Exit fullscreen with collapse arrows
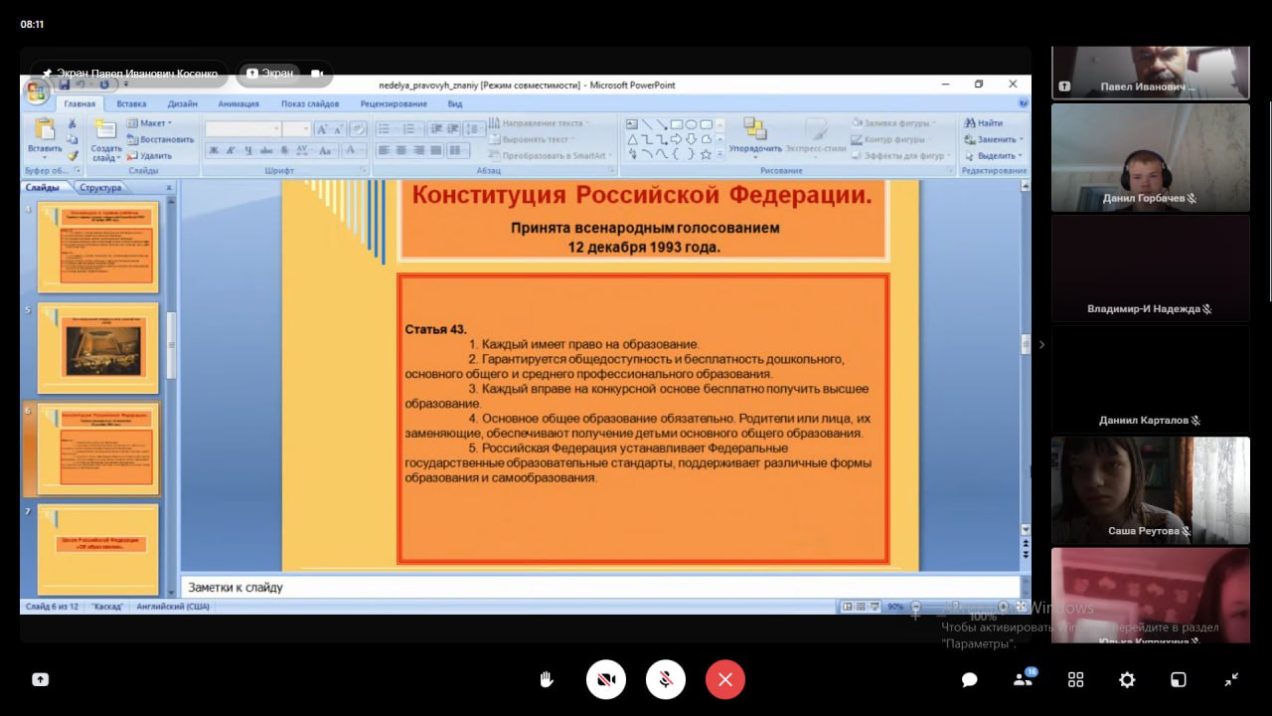1272x716 pixels. [1231, 680]
